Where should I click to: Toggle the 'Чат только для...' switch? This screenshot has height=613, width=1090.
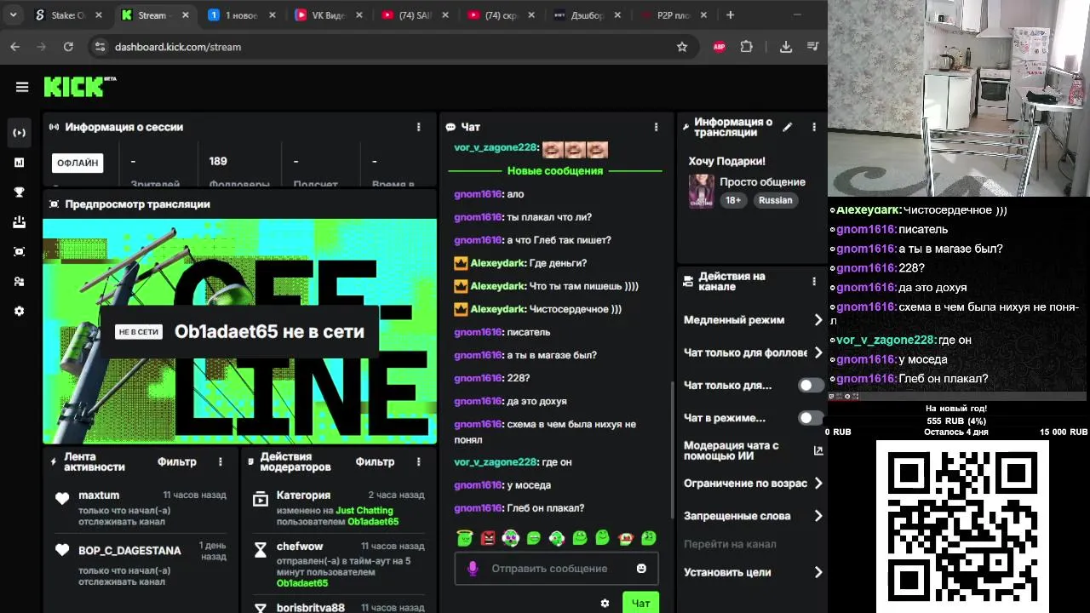[x=811, y=385]
